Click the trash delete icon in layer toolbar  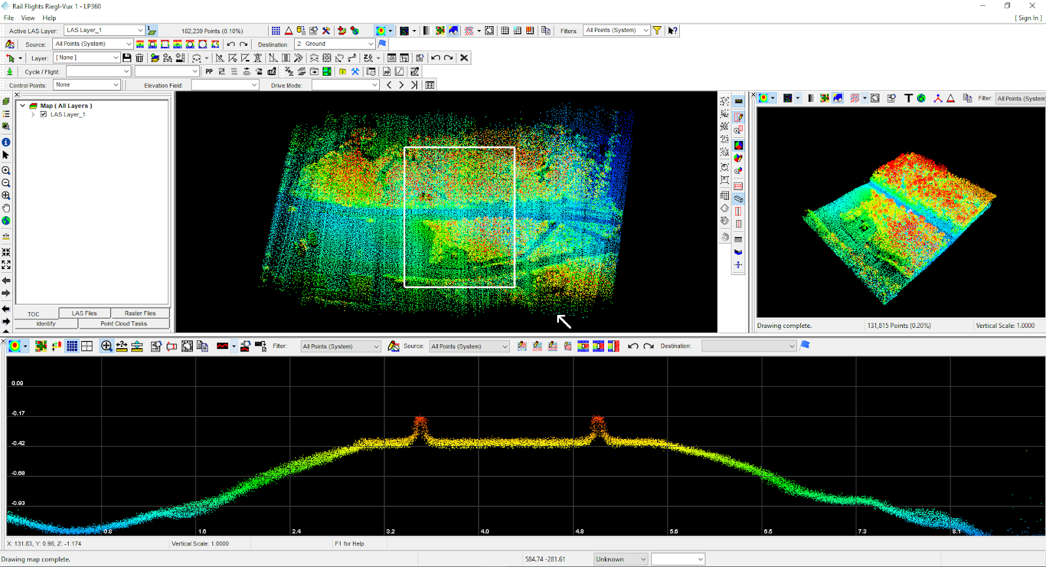point(139,58)
